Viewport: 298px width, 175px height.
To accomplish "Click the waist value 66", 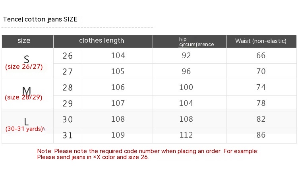I will [x=261, y=56].
